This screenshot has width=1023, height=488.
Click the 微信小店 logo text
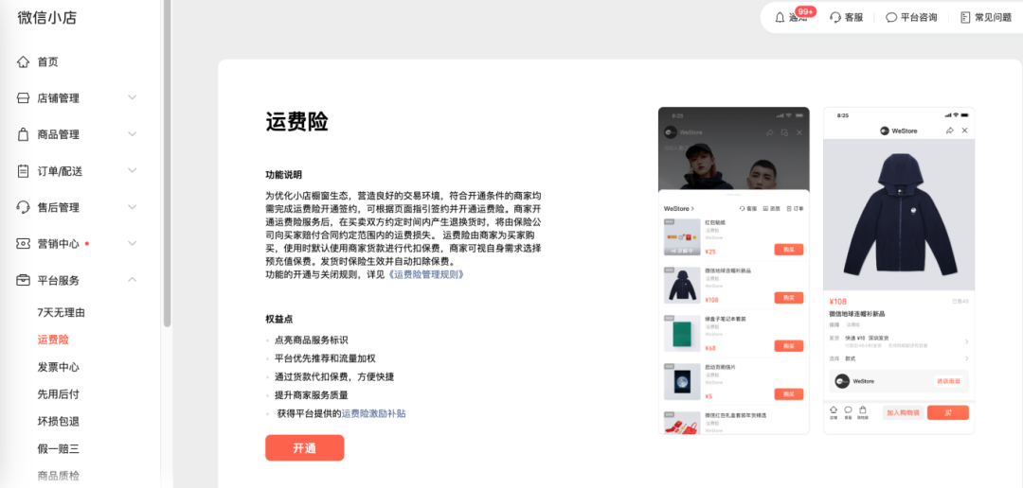(47, 18)
